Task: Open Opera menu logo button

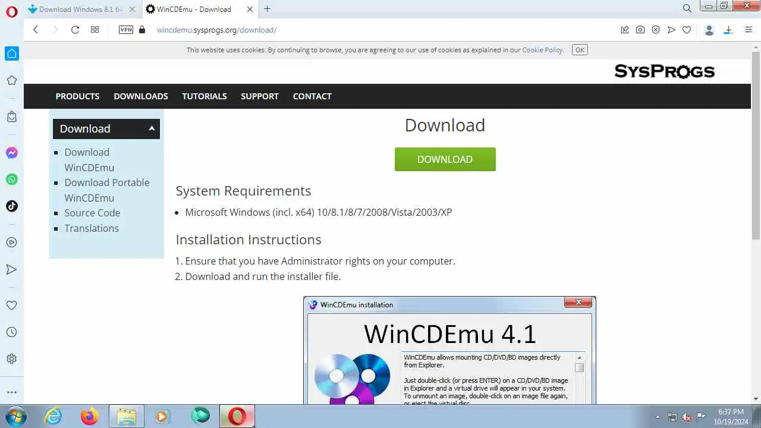Action: (12, 11)
